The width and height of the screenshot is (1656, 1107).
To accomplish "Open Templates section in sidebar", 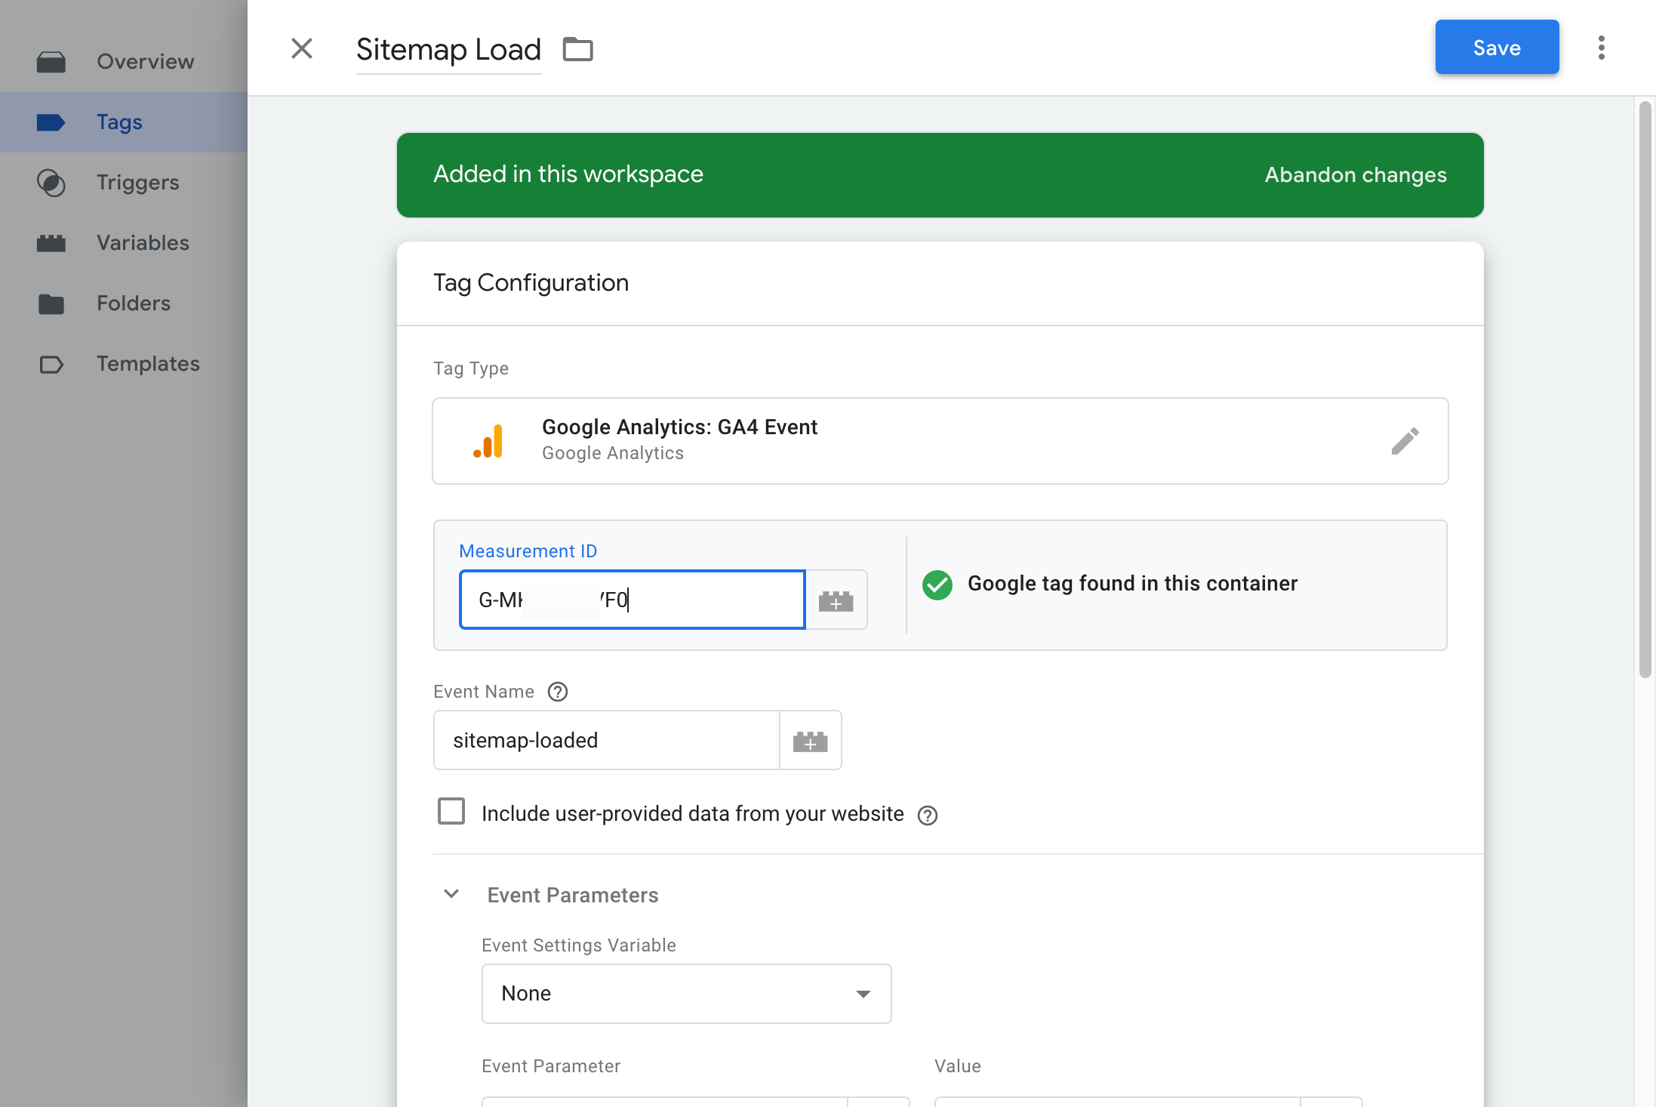I will 124,364.
